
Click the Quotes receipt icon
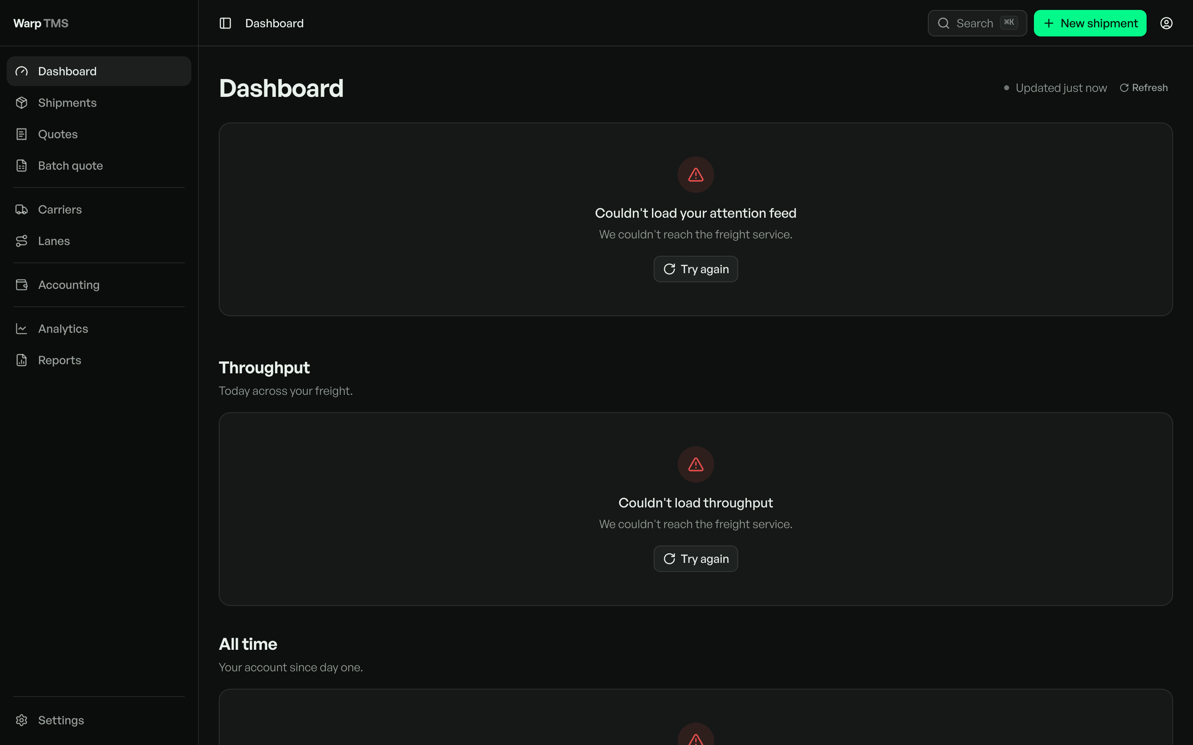pyautogui.click(x=22, y=135)
